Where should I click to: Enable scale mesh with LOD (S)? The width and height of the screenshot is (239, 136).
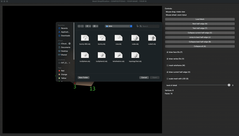pos(167,79)
